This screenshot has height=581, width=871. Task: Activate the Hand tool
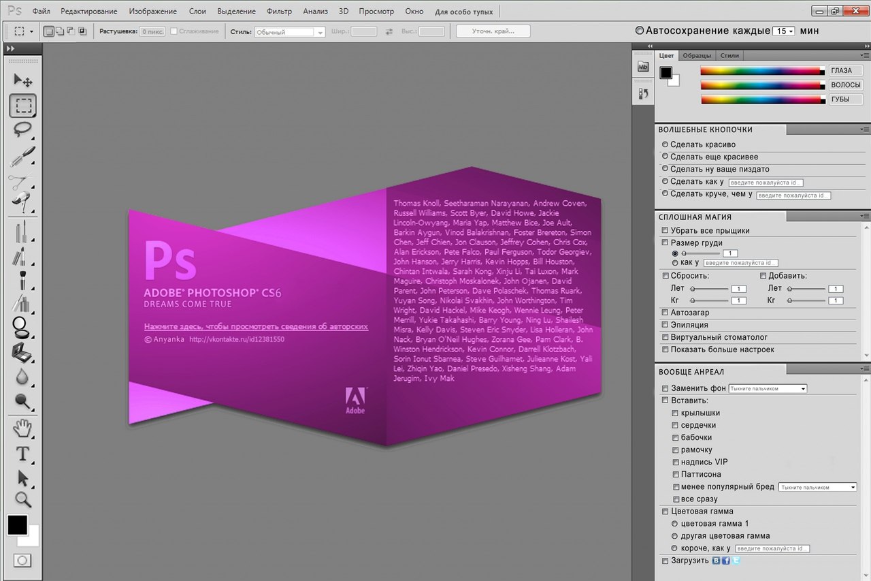pyautogui.click(x=22, y=428)
